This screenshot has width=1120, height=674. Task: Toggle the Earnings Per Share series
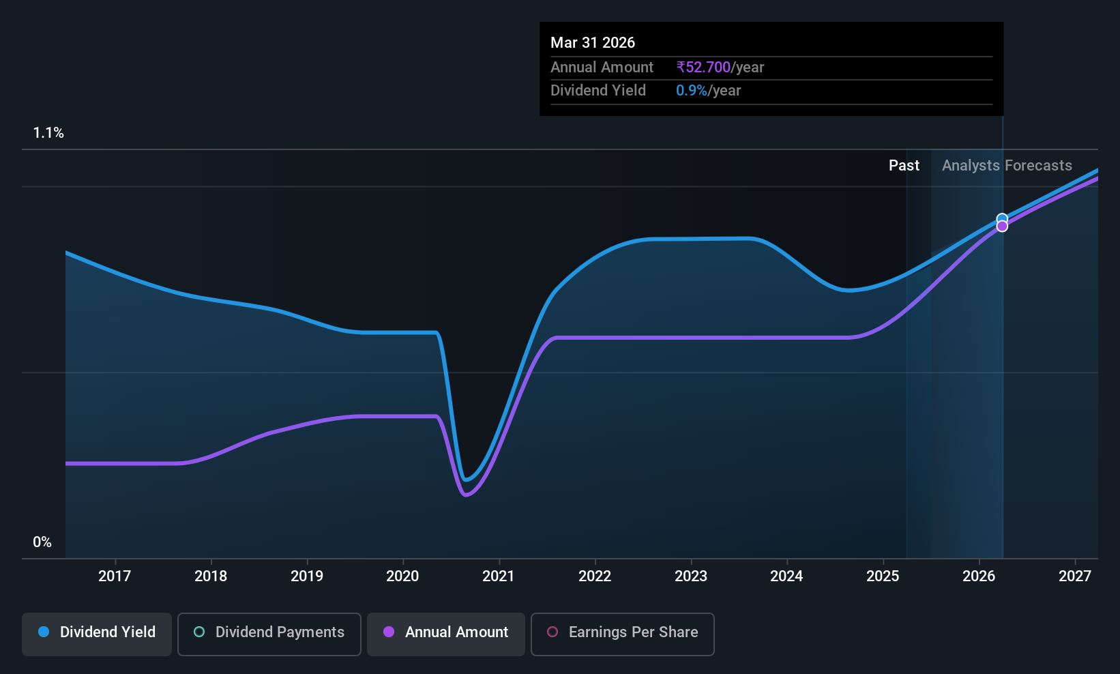[623, 634]
